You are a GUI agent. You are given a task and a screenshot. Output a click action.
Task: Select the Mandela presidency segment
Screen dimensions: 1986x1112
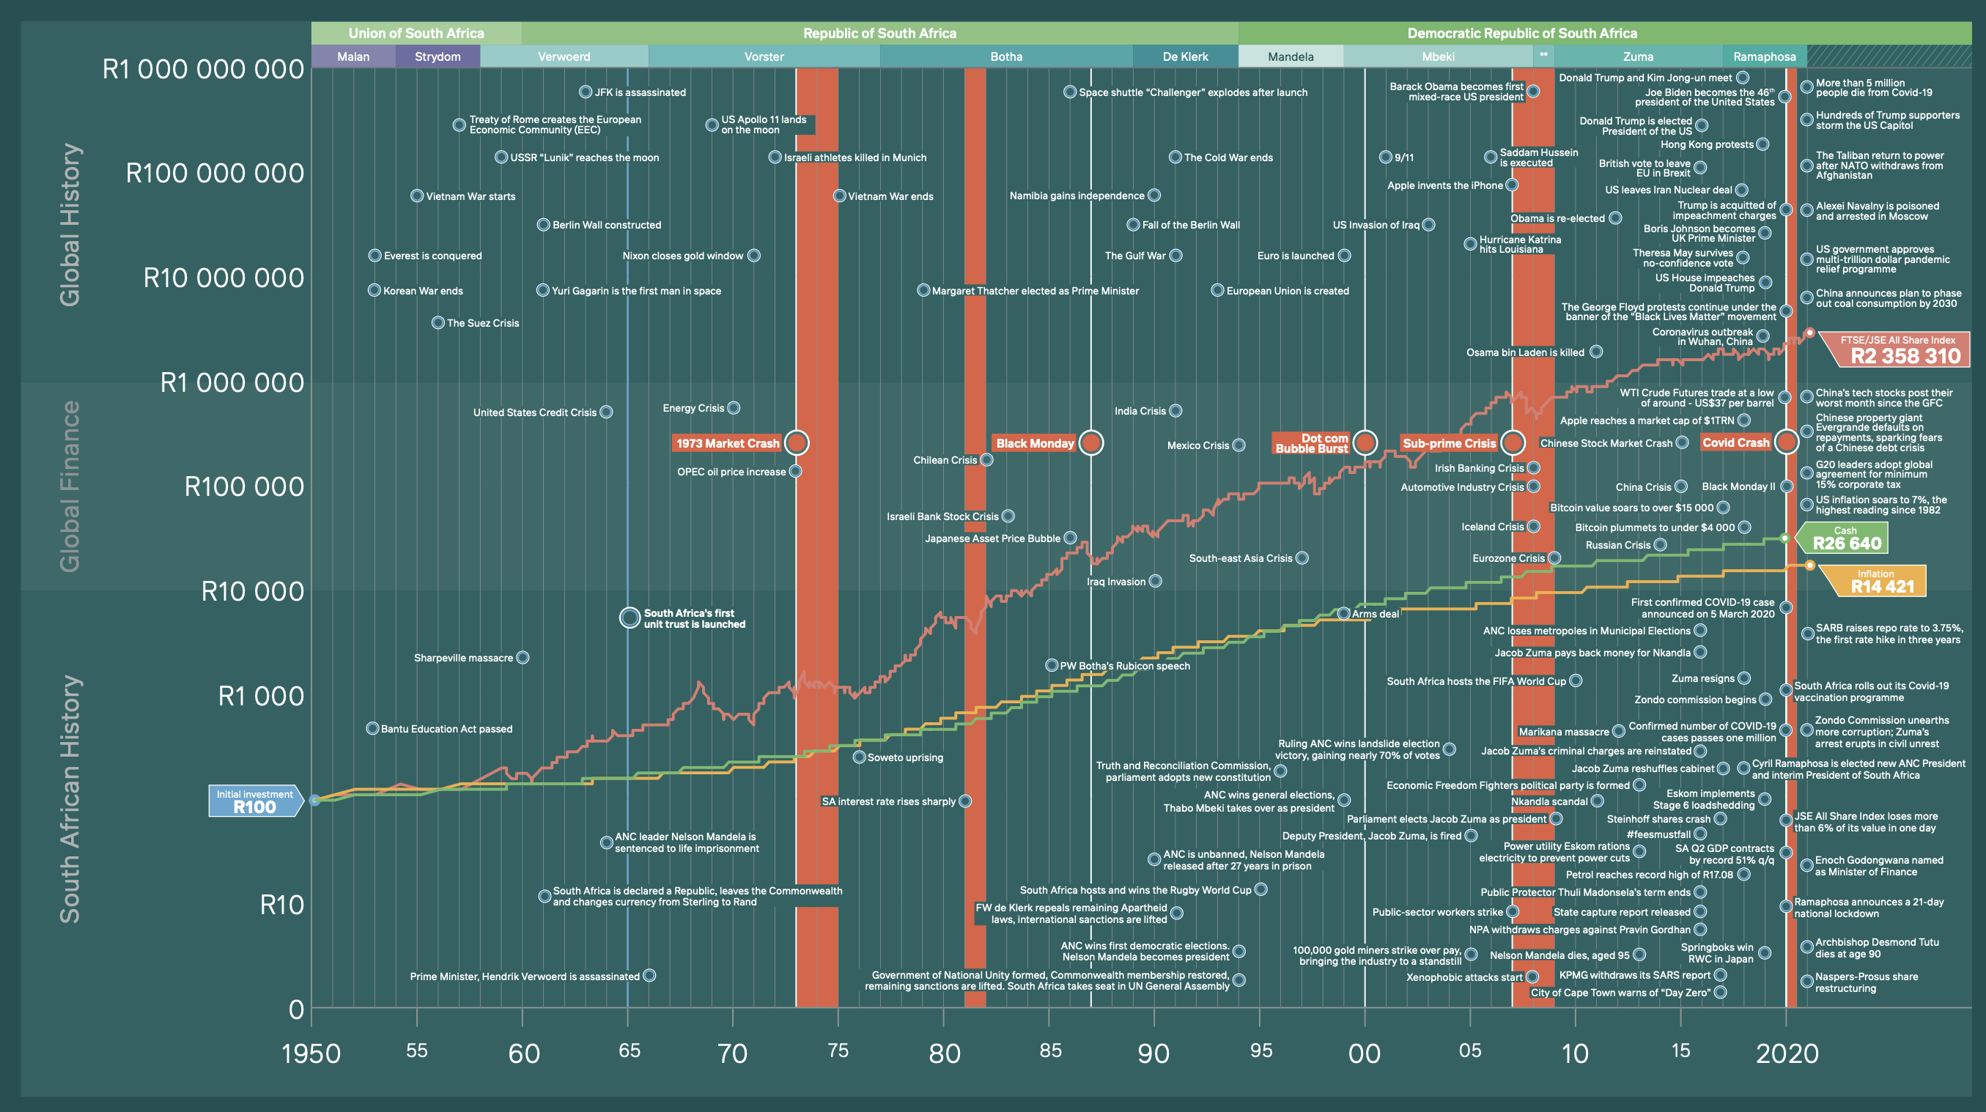pos(1290,56)
